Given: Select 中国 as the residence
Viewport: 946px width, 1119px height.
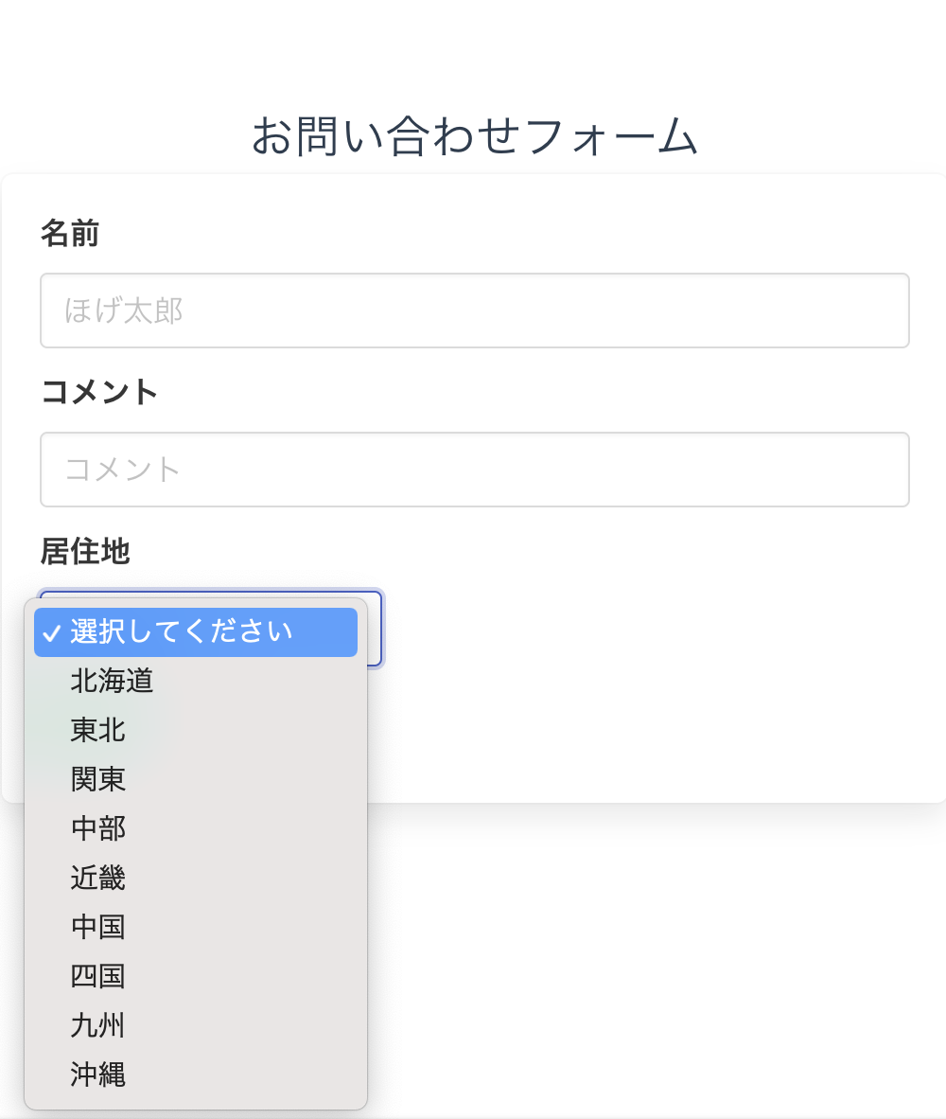Looking at the screenshot, I should tap(98, 927).
